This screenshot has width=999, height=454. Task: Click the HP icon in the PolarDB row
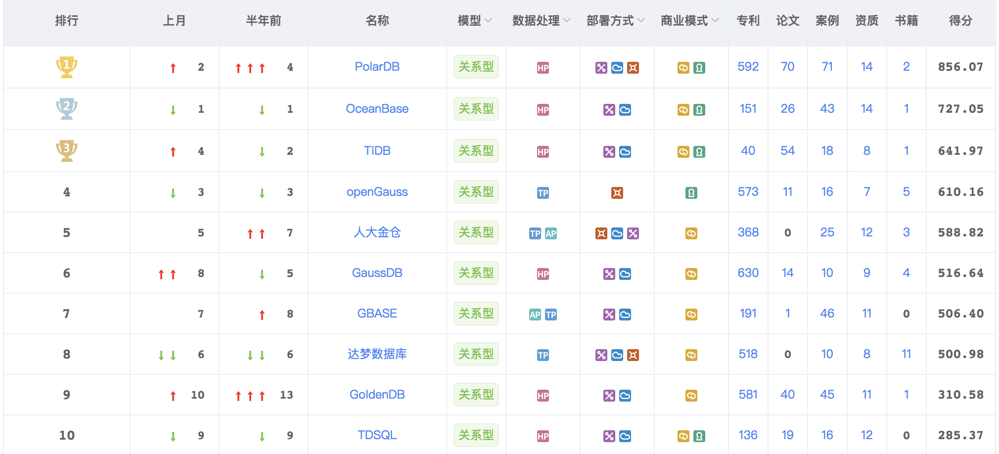click(543, 68)
